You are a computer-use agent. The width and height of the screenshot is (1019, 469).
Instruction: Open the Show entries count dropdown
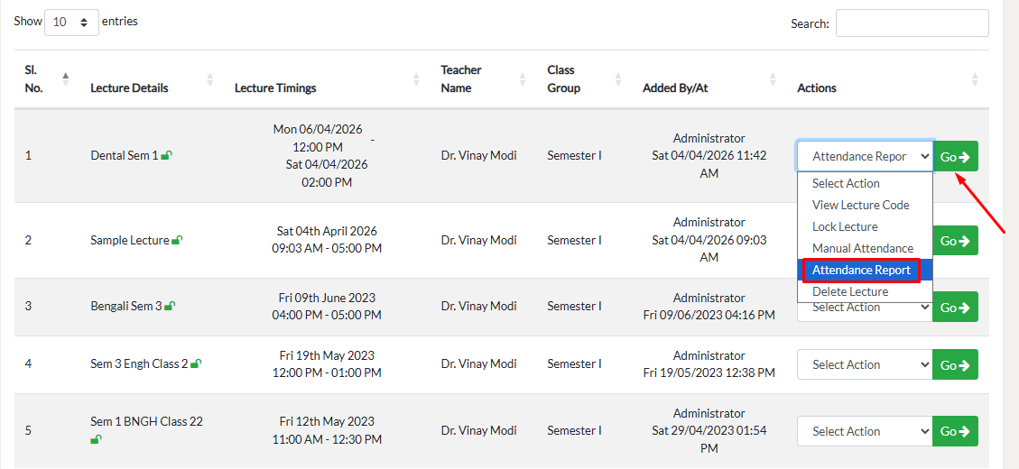tap(71, 22)
